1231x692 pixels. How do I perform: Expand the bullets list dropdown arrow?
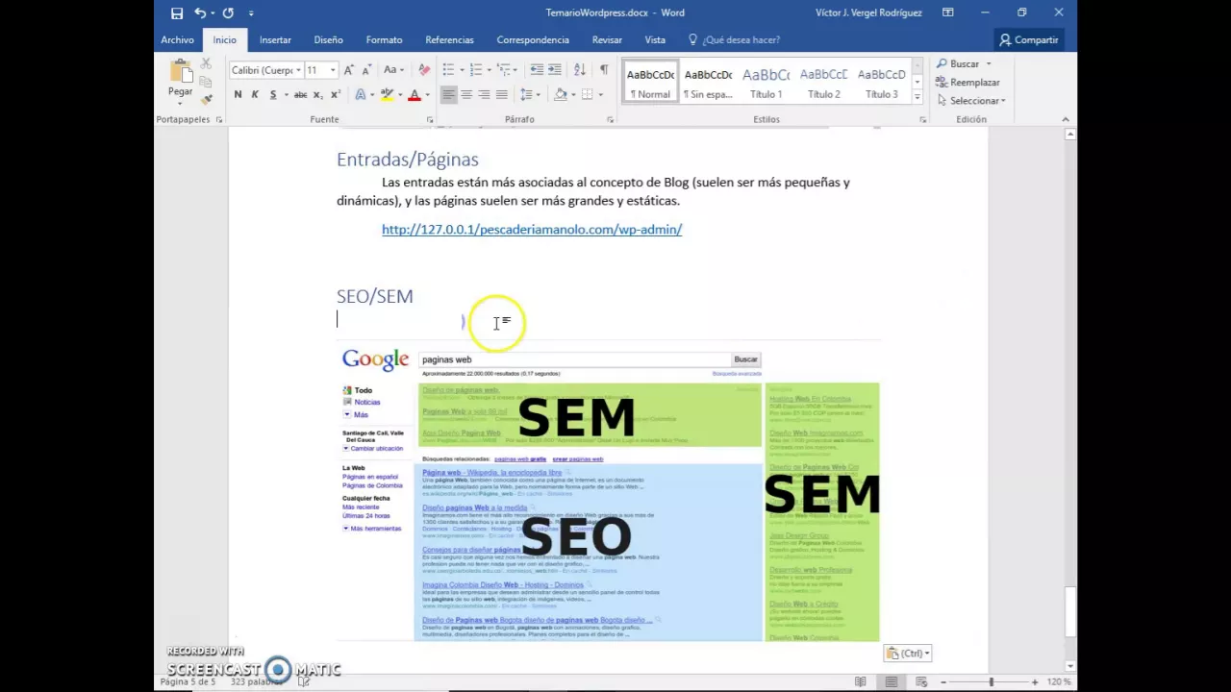coord(462,70)
